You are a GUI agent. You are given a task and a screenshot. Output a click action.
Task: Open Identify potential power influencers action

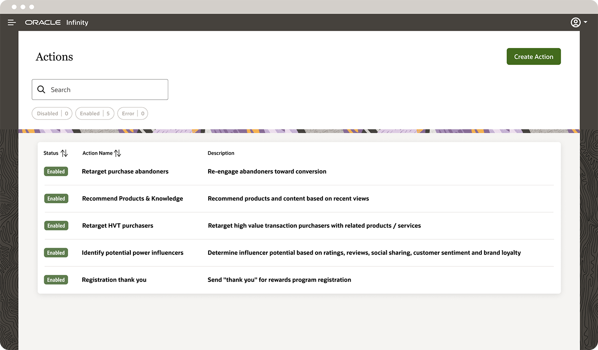pyautogui.click(x=133, y=253)
